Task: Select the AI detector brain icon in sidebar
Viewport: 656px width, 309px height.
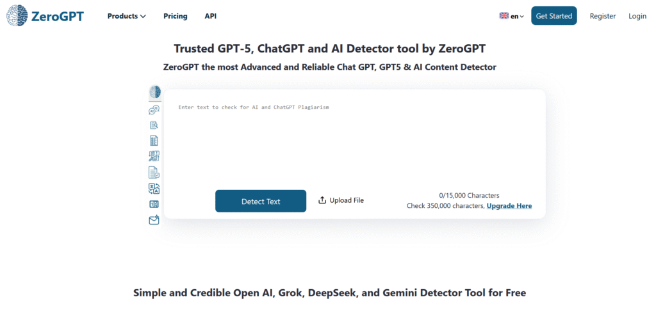Action: [154, 92]
